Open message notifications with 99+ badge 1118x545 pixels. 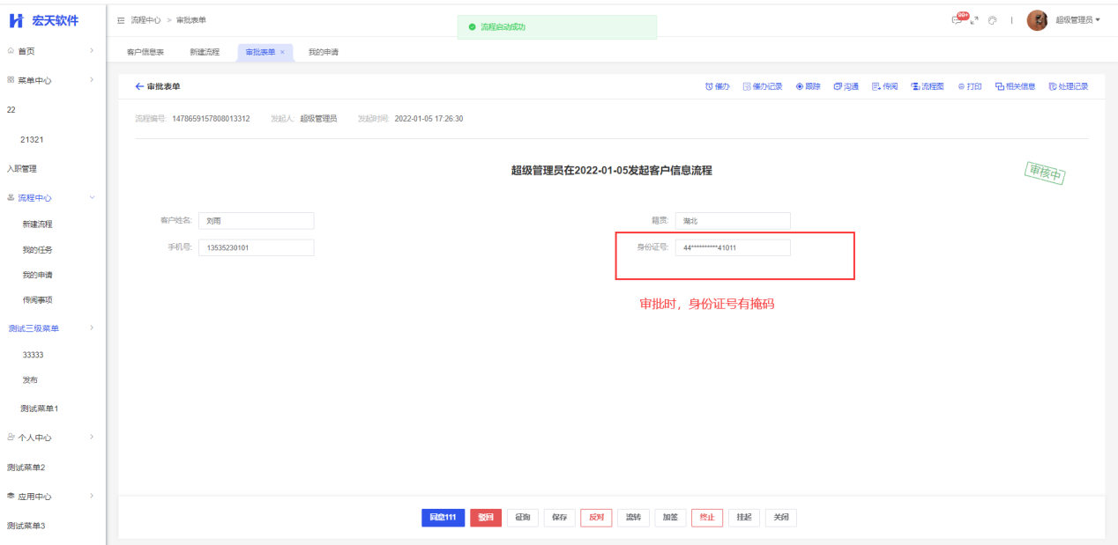pyautogui.click(x=958, y=20)
